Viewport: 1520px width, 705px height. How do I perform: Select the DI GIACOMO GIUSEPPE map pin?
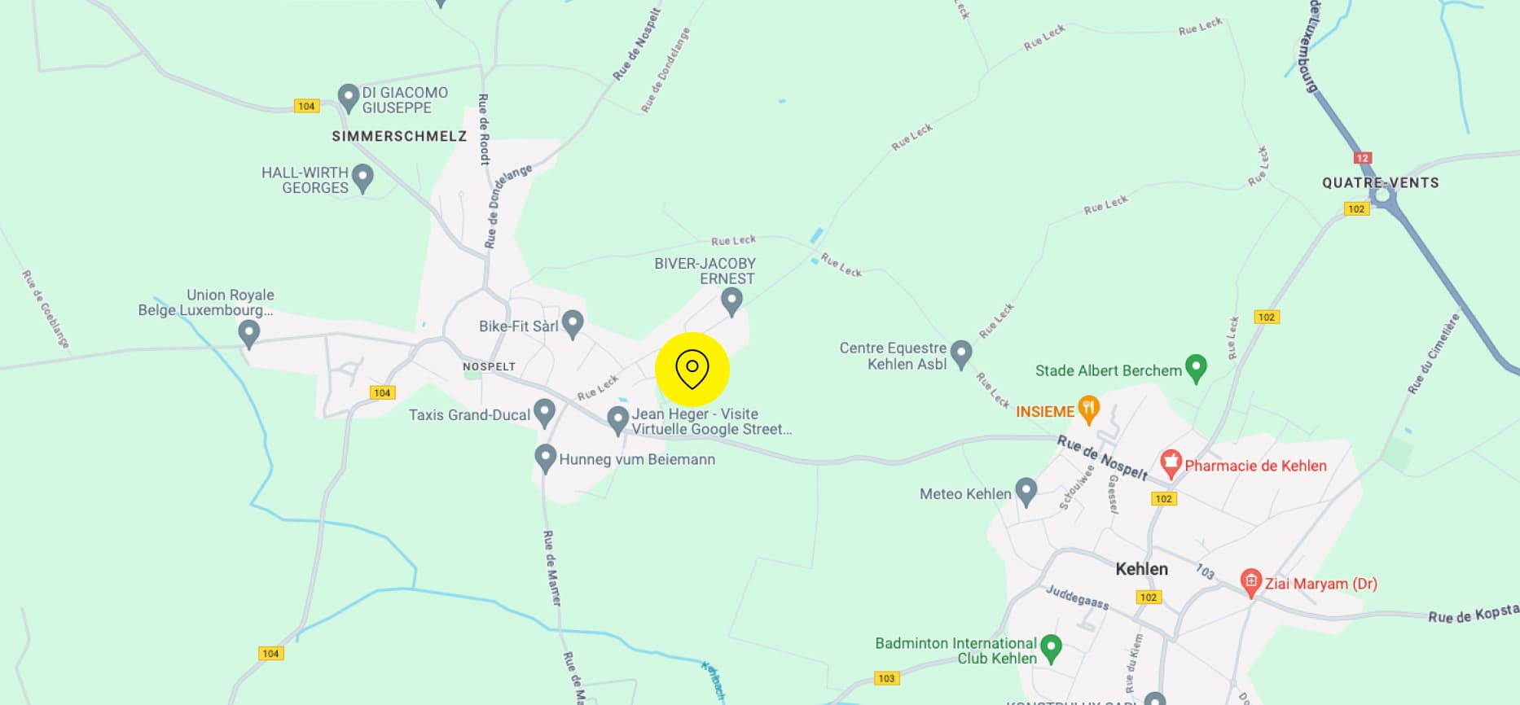pos(349,99)
